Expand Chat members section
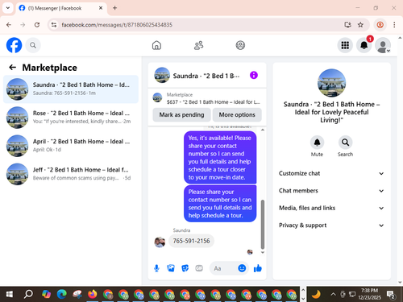This screenshot has width=403, height=302. 331,191
